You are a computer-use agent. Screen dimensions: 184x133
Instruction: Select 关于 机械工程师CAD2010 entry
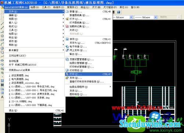tap(35, 64)
